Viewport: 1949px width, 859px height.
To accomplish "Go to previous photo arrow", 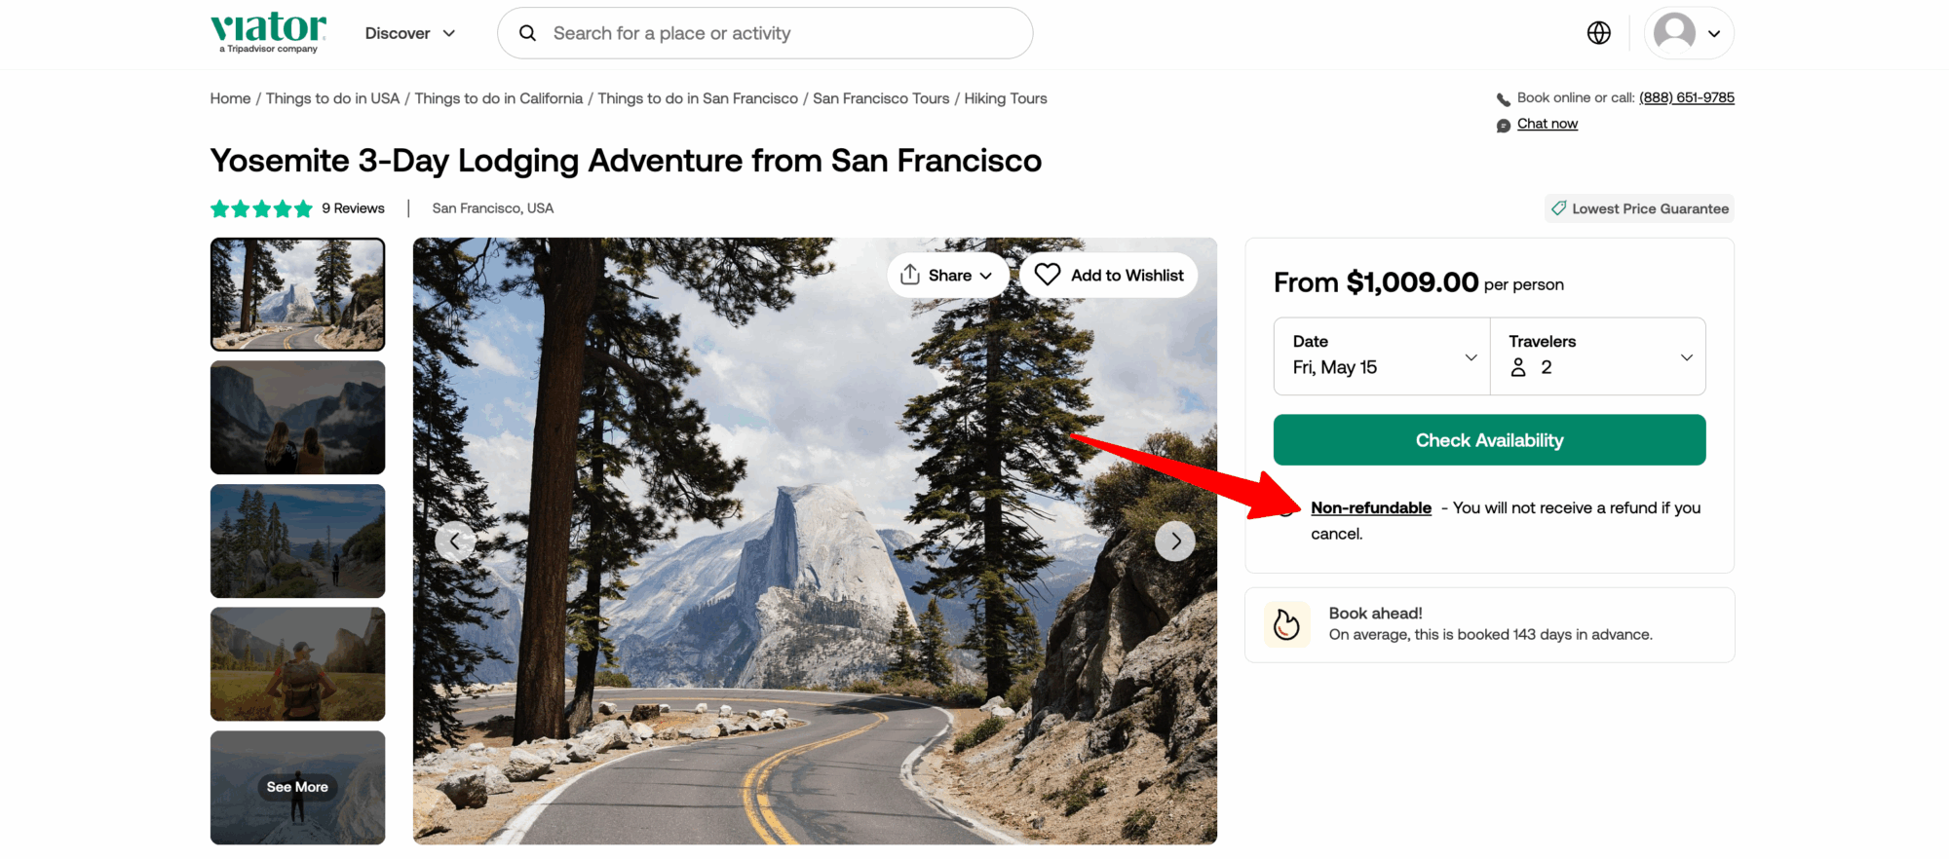I will (455, 541).
